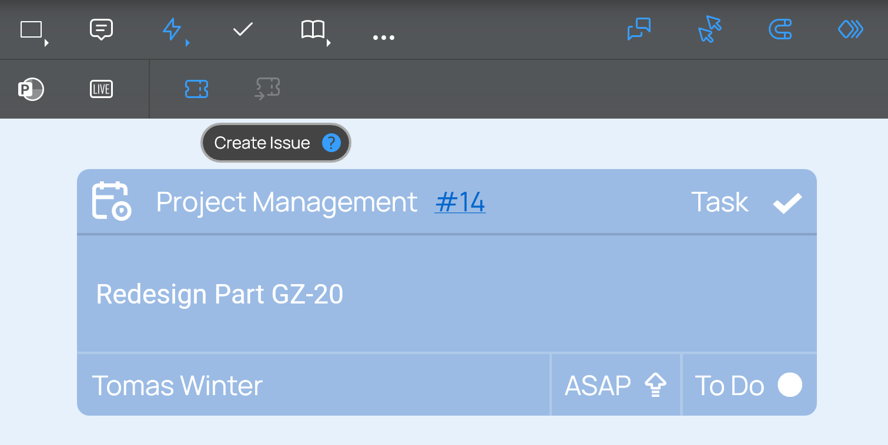Click the PowerPoint export icon
Screen dimensions: 888x445
tap(31, 89)
